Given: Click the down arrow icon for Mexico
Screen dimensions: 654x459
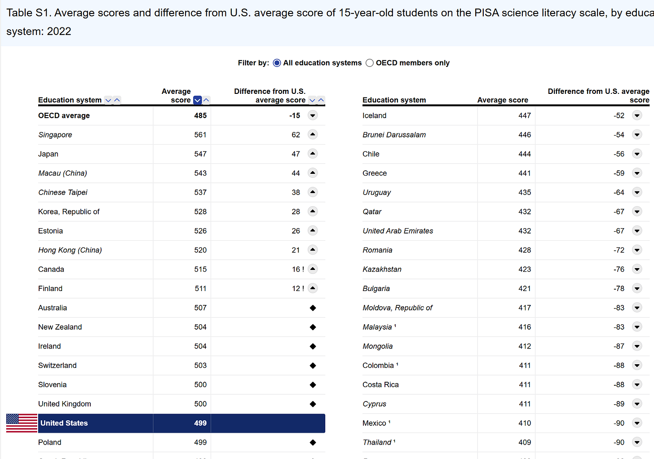Looking at the screenshot, I should point(637,423).
